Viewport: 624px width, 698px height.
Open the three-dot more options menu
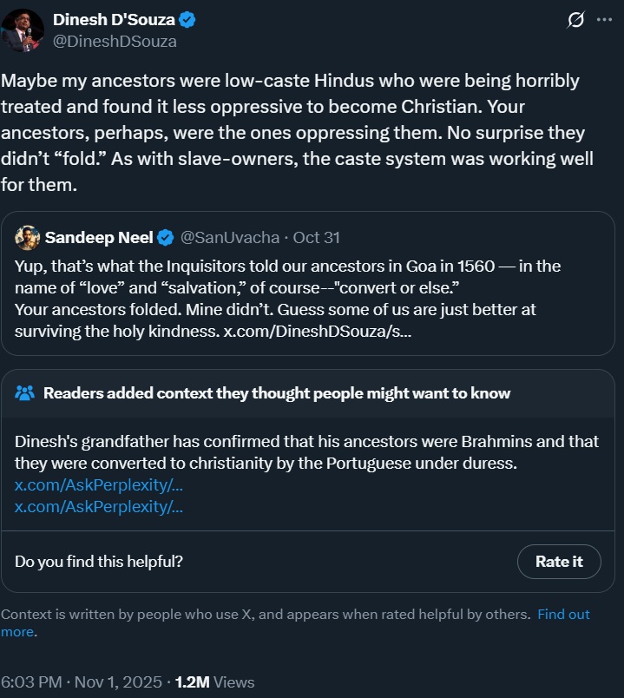[x=604, y=20]
